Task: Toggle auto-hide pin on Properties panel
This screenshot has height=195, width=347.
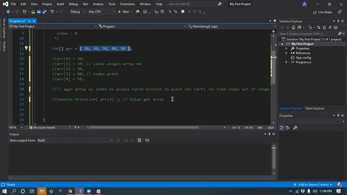Action: pos(338,115)
